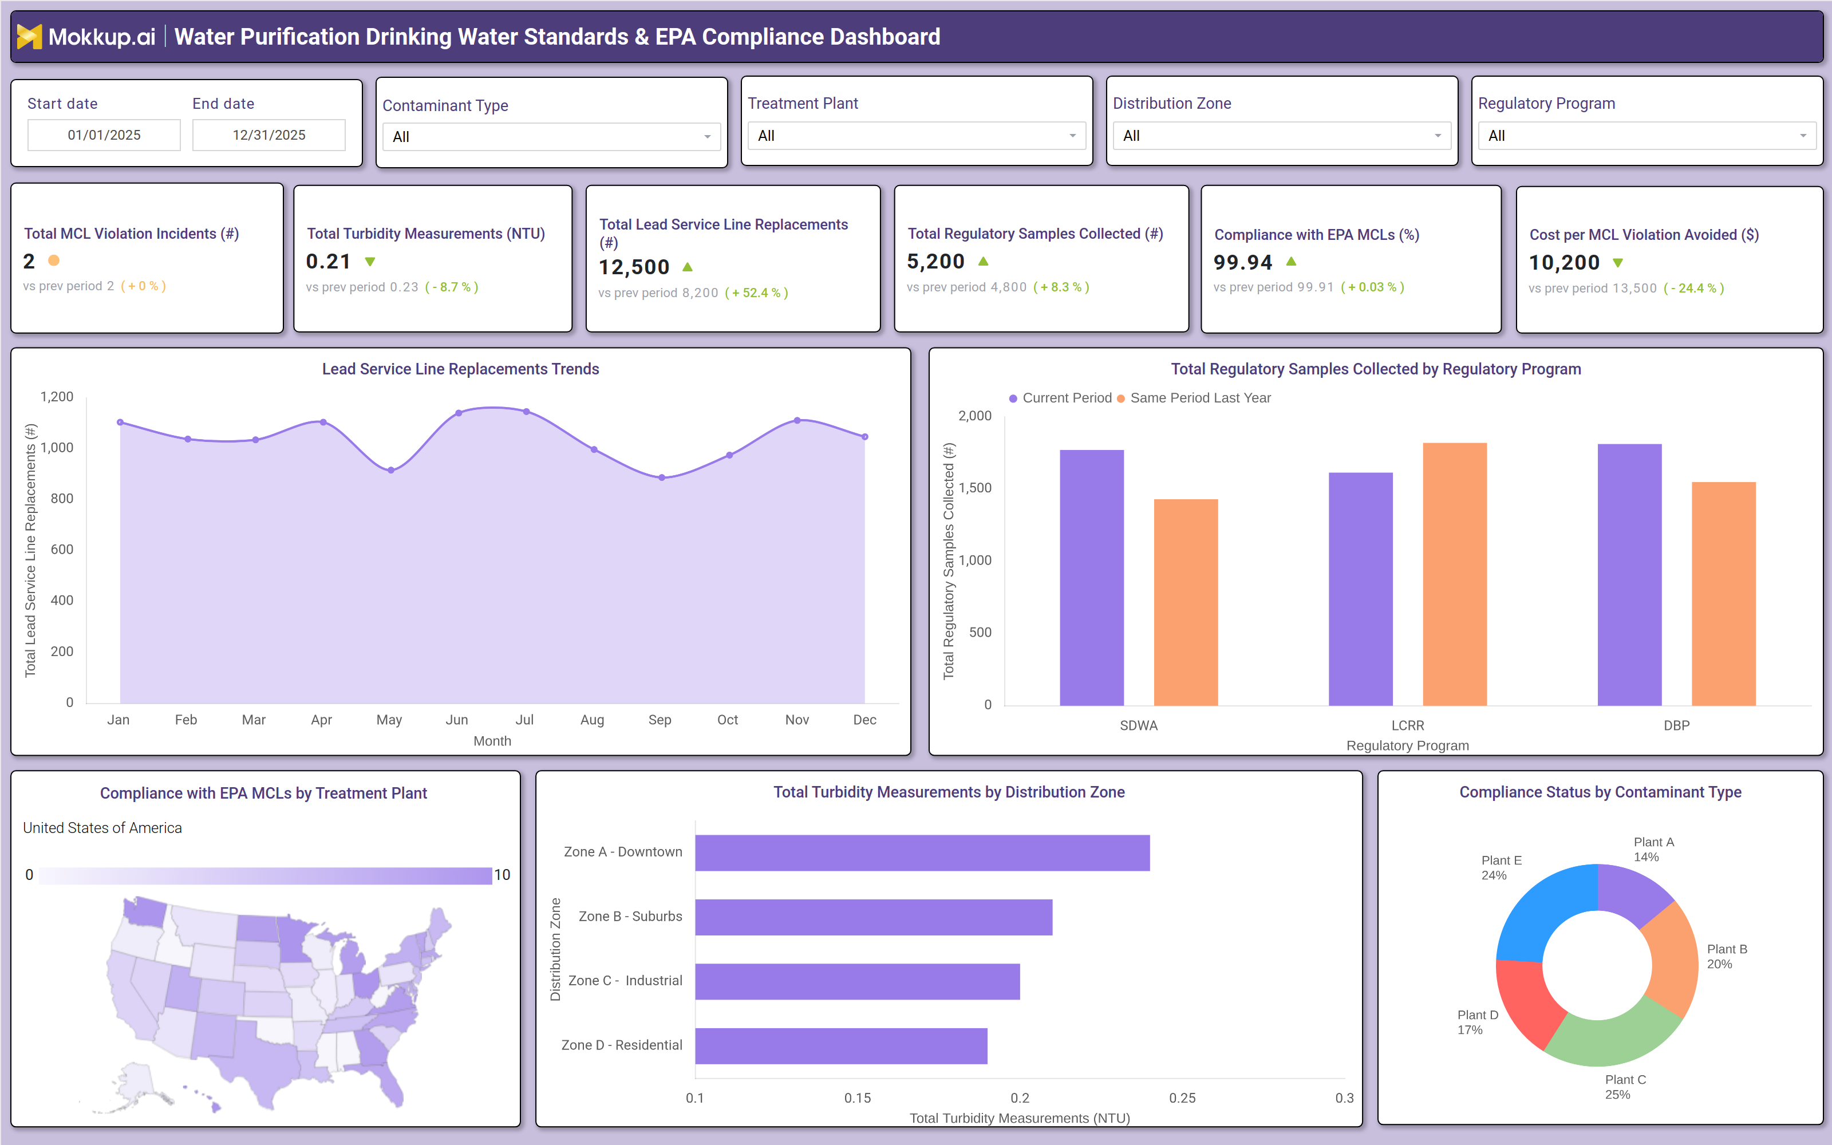Click the '- 8.7 %' change text

(451, 287)
